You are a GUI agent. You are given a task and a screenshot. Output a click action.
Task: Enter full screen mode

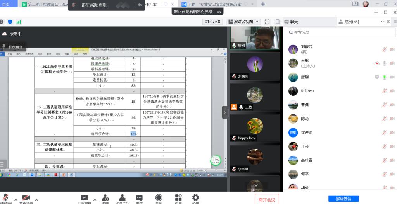tap(267, 22)
